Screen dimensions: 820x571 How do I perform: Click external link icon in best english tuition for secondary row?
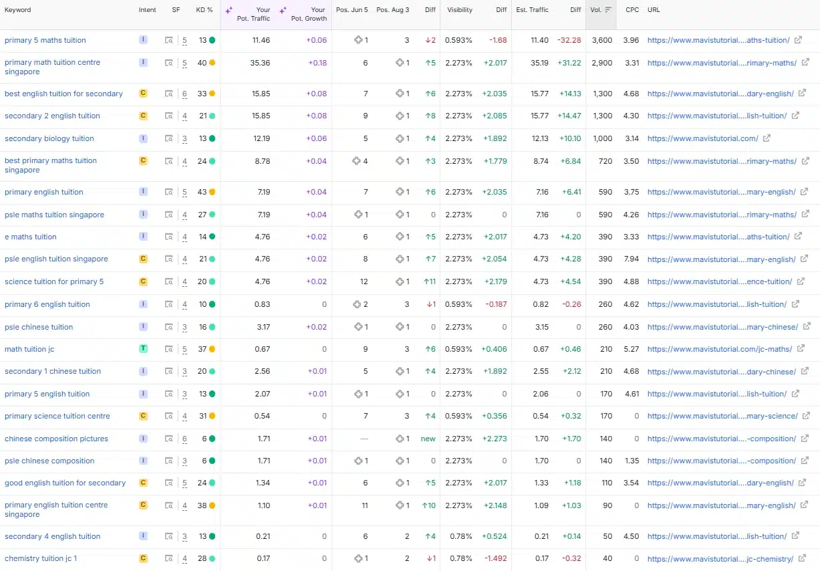coord(802,94)
